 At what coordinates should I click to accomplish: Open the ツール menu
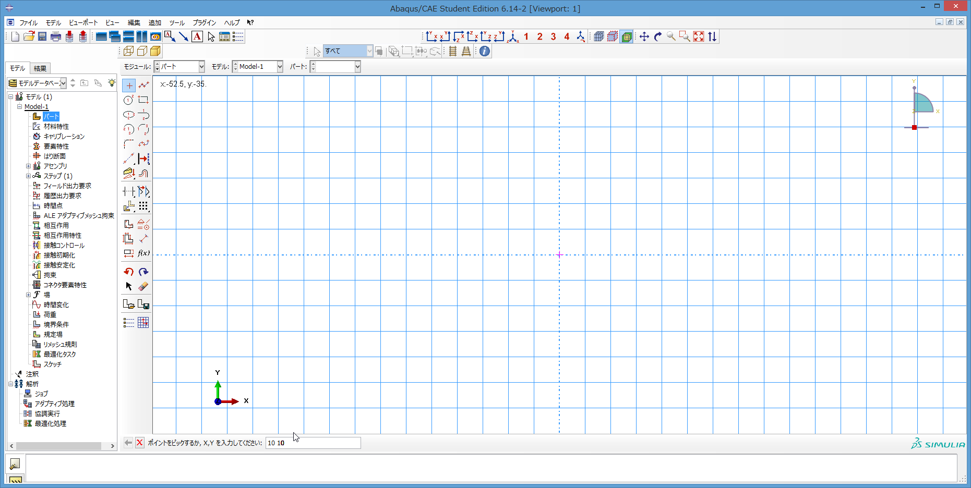pyautogui.click(x=177, y=23)
